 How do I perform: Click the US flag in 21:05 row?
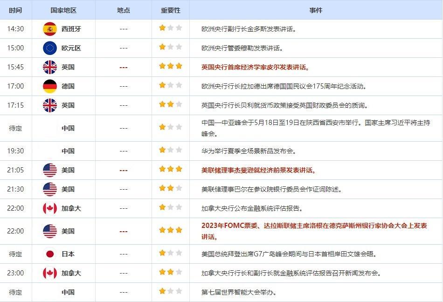49,170
